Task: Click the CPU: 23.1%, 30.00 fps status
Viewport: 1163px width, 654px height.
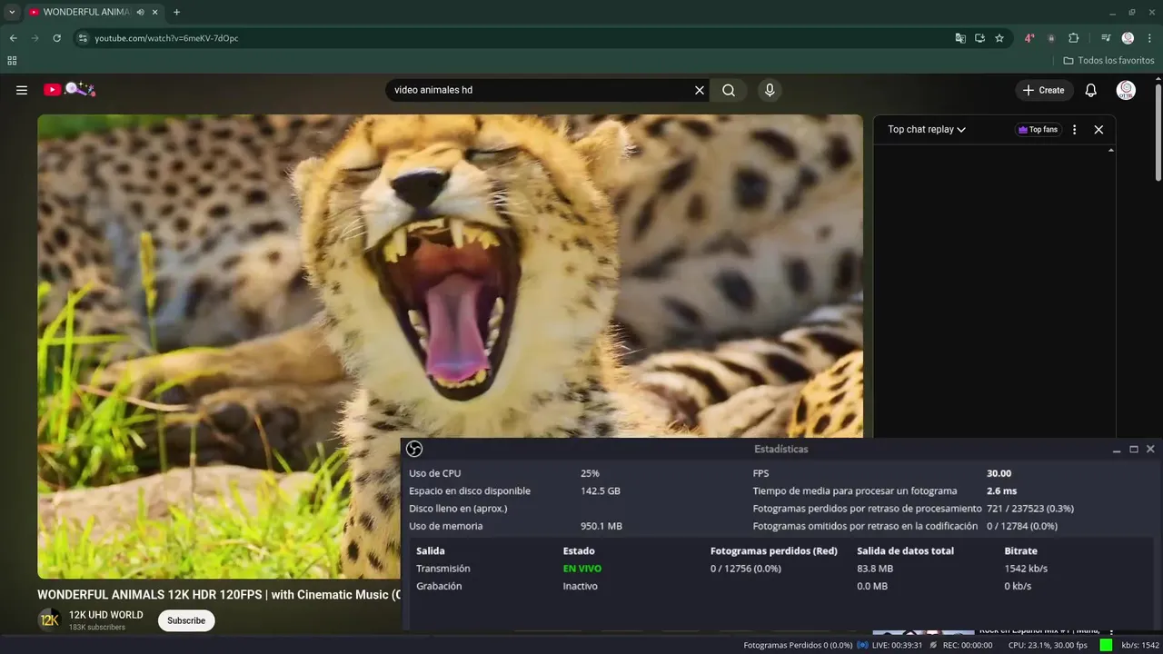Action: (1048, 645)
